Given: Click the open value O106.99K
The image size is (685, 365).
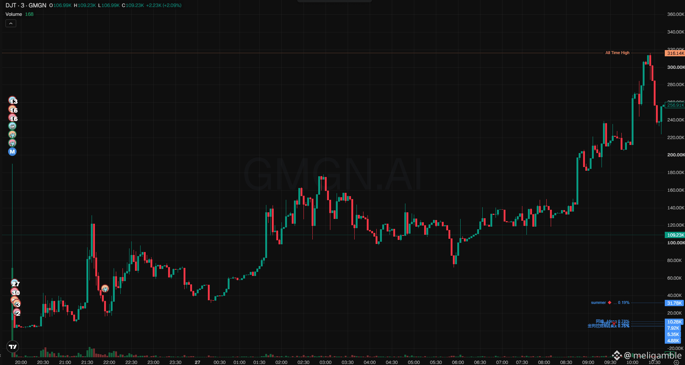Looking at the screenshot, I should pyautogui.click(x=60, y=6).
